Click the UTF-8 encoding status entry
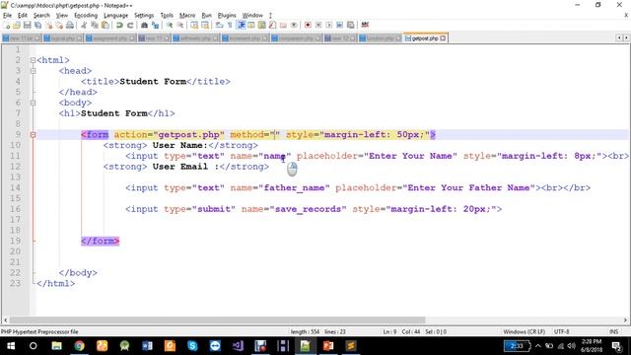Image resolution: width=631 pixels, height=355 pixels. (561, 332)
